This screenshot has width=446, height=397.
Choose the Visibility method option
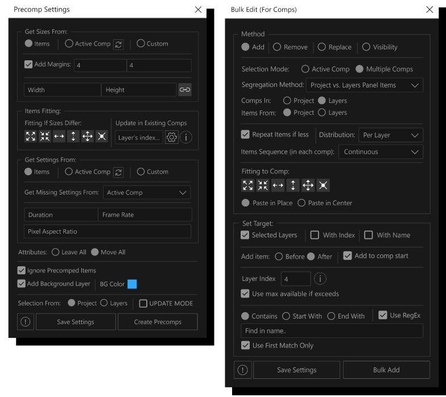366,47
